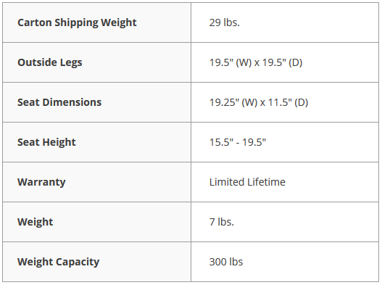Select the Limited Lifetime text
This screenshot has height=285, width=382.
(x=247, y=182)
